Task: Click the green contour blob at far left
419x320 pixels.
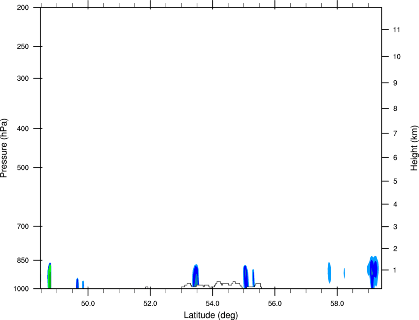Action: (49, 276)
